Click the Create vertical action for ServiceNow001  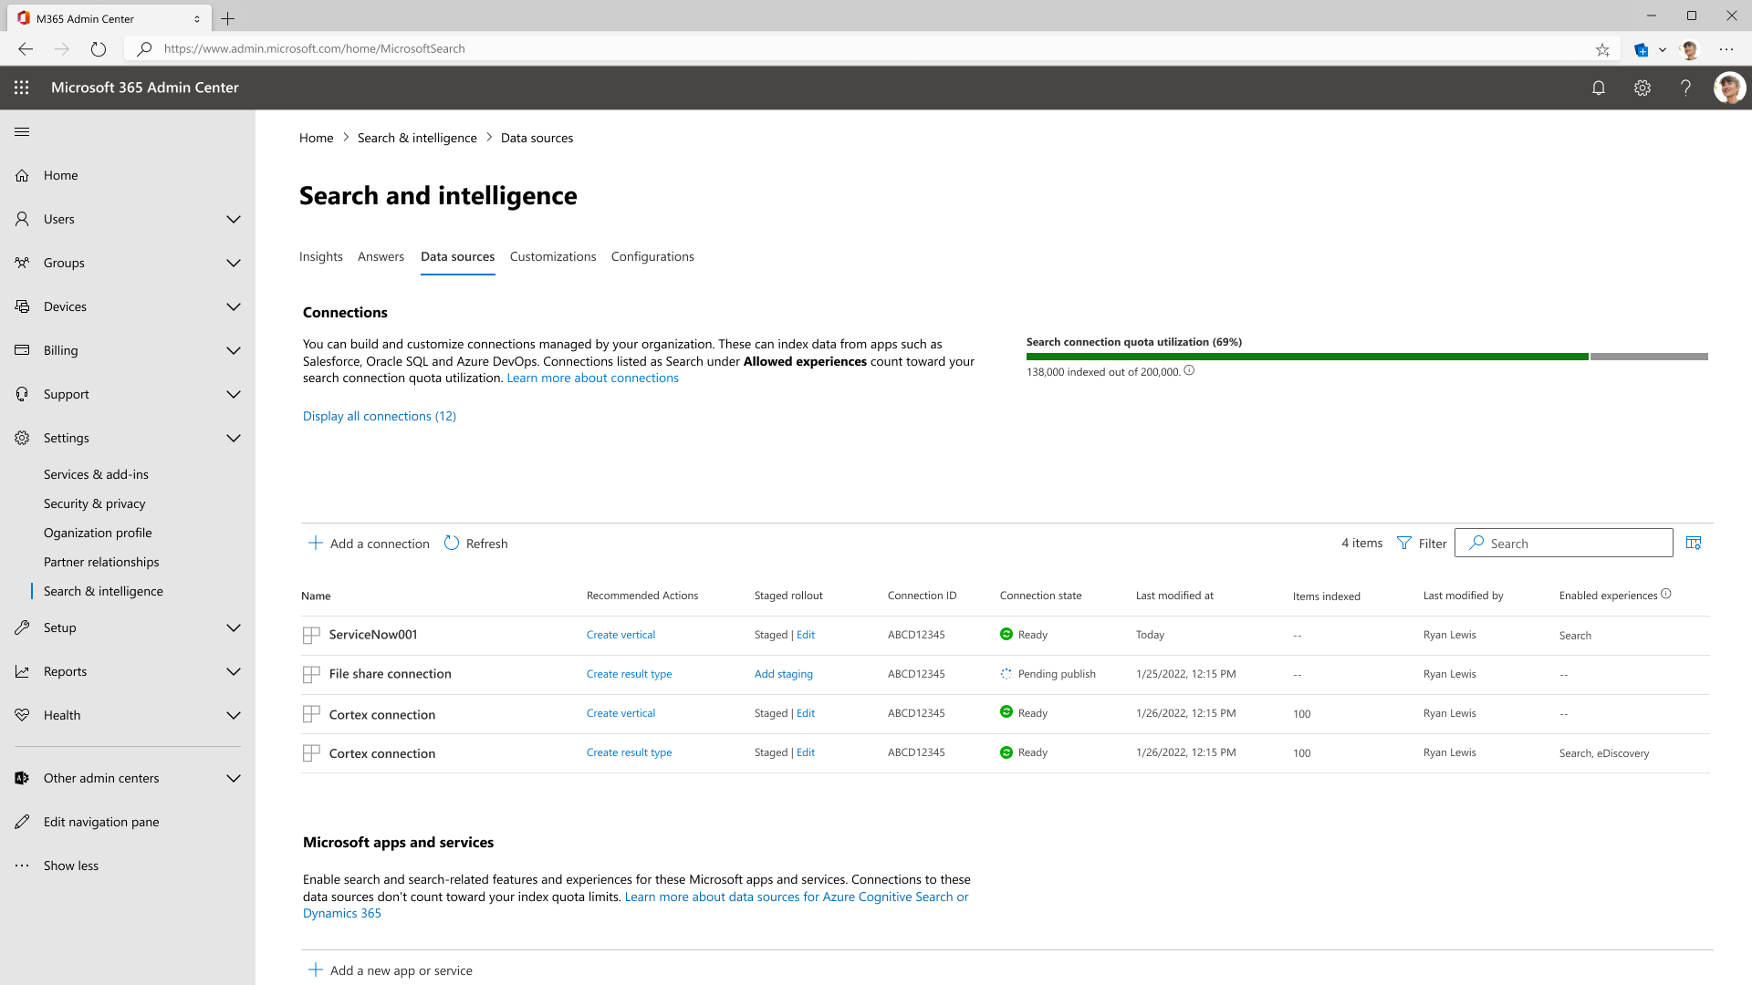[x=620, y=634]
